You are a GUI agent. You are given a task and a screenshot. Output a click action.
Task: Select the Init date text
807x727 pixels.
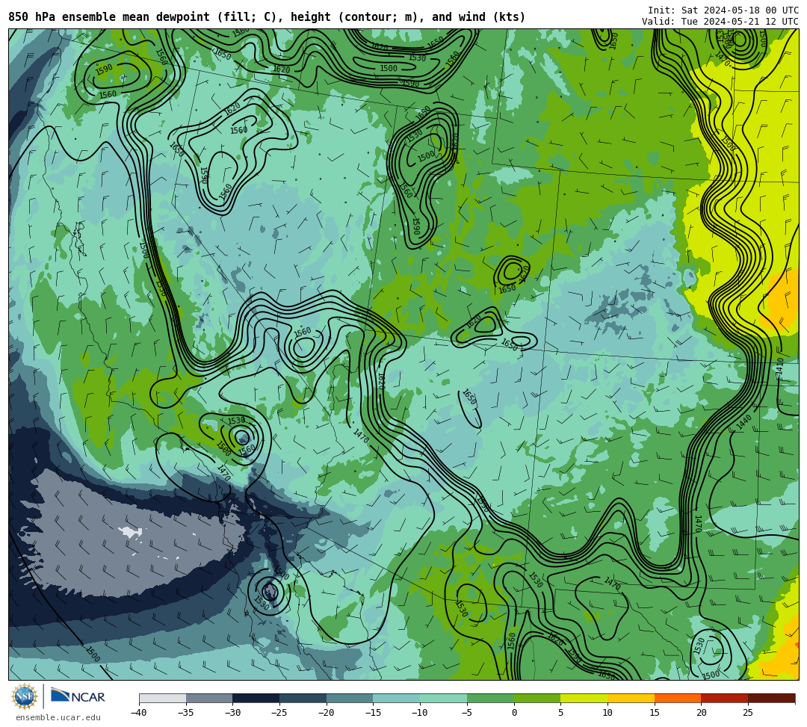(723, 10)
